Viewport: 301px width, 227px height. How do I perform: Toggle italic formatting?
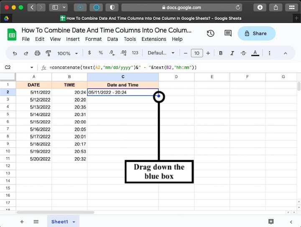[x=232, y=53]
